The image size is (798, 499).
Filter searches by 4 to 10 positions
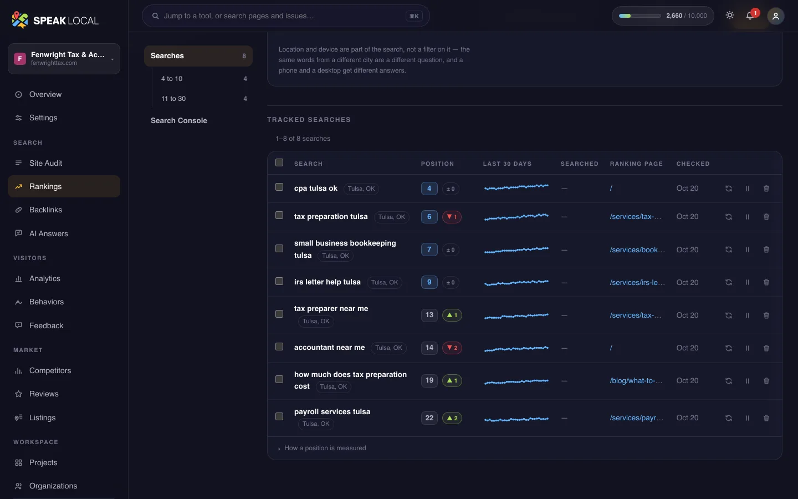pos(203,79)
